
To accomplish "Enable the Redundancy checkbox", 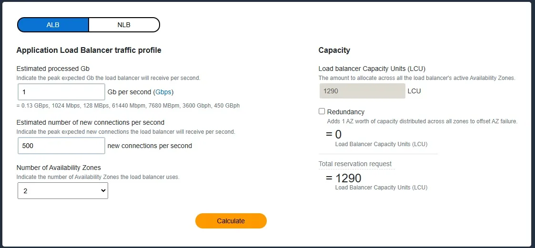I will point(322,111).
